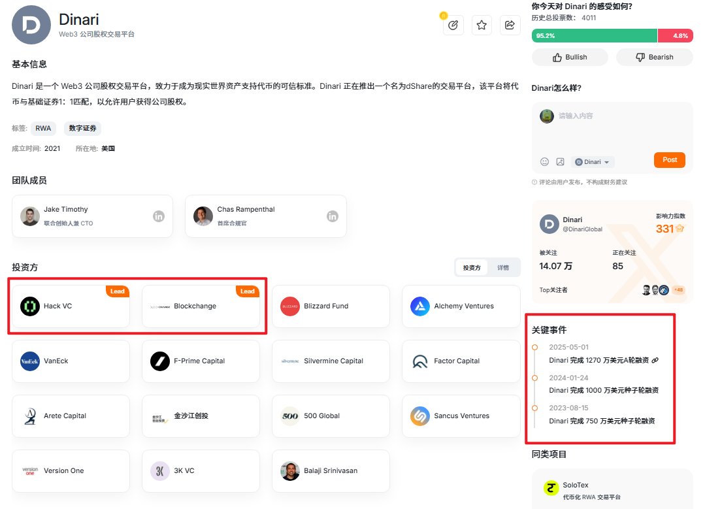Click the Arete Capital logo
Viewport: 705px width, 509px height.
pos(30,416)
